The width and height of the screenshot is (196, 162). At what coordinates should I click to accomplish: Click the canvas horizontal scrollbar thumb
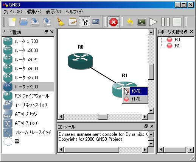pyautogui.click(x=103, y=117)
